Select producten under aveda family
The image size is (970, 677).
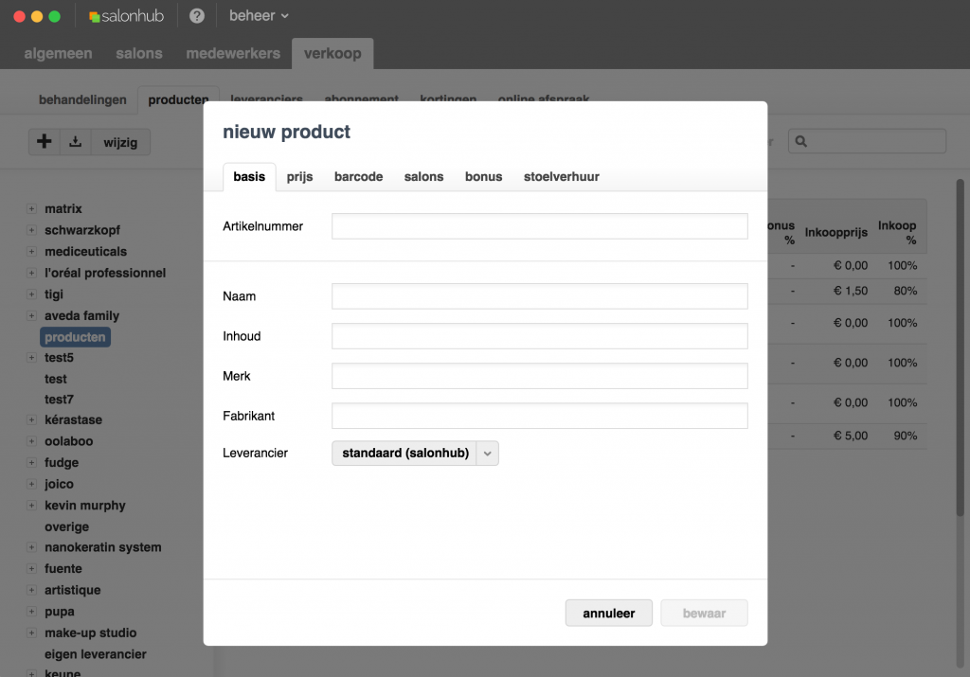point(75,336)
